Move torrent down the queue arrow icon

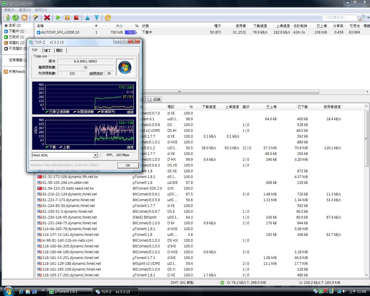(x=97, y=18)
